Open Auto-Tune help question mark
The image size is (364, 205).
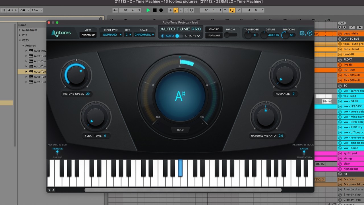coord(310,33)
